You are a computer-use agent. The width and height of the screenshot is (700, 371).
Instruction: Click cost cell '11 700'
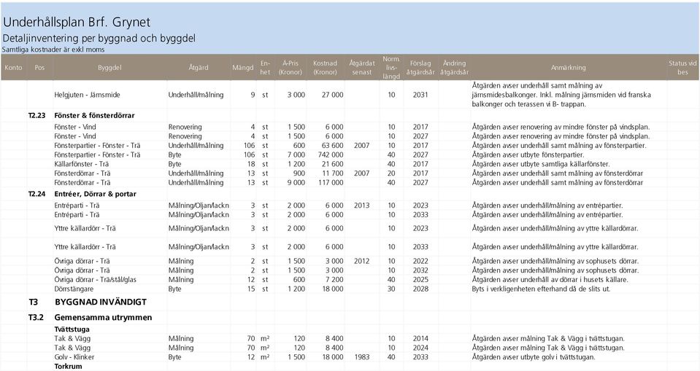(x=333, y=173)
